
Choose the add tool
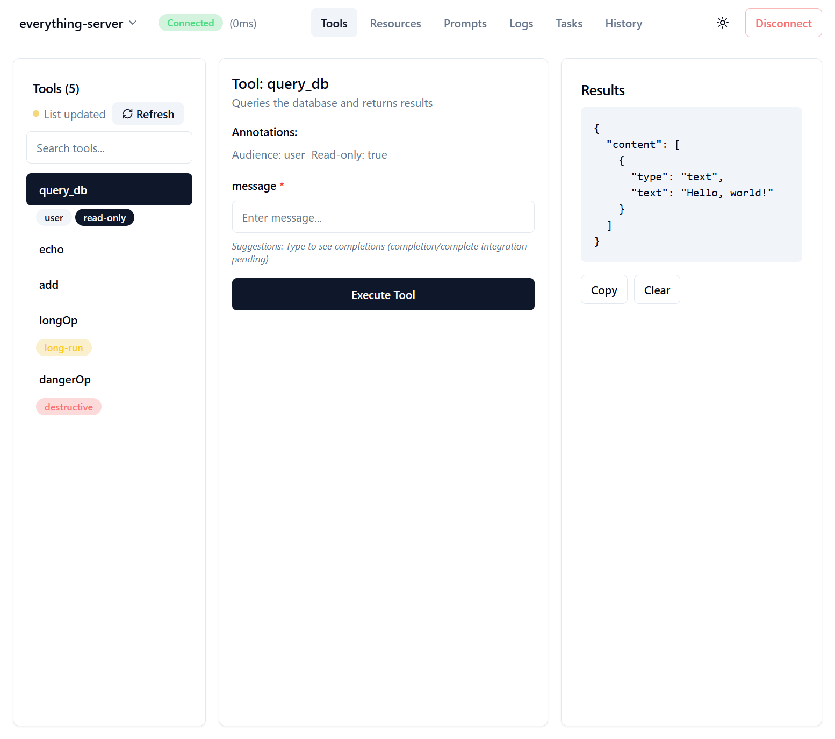tap(109, 285)
